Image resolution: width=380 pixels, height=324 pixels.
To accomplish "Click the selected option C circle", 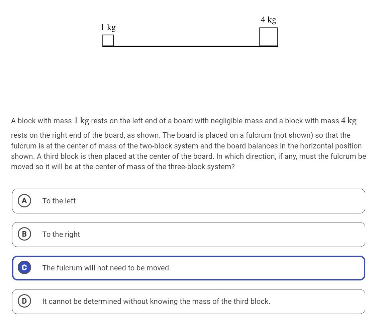I will 24,268.
